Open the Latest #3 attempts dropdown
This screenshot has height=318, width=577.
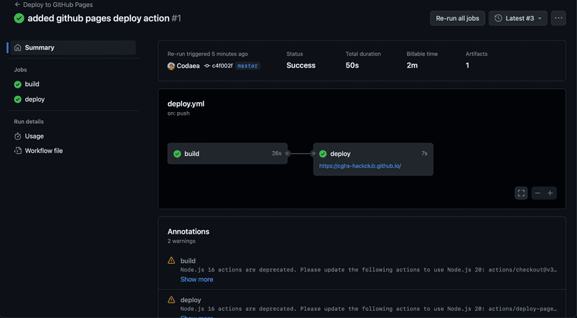[x=517, y=18]
